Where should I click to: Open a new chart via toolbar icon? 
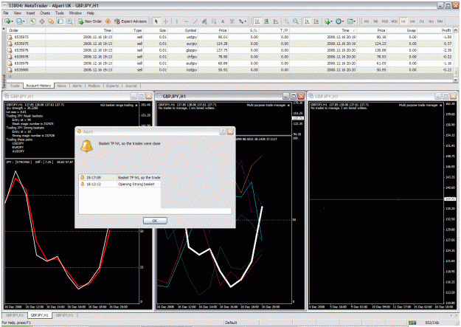7,21
